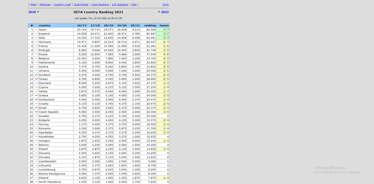The image size is (374, 184).
Task: Click the unchanged dash icon beside Poland
Action: [36, 149]
